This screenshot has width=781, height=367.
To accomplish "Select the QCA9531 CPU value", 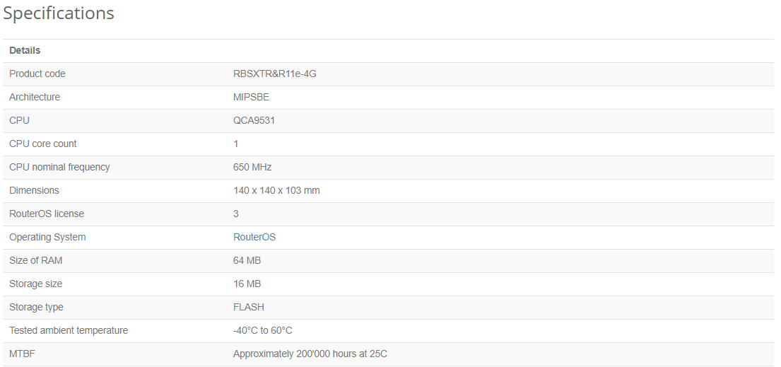I will coord(254,121).
